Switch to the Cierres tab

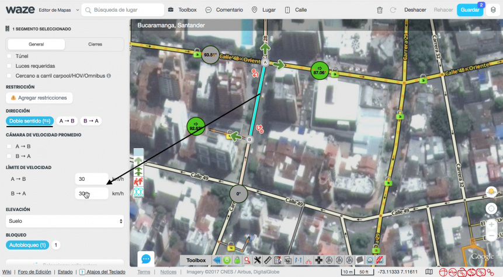pyautogui.click(x=95, y=44)
